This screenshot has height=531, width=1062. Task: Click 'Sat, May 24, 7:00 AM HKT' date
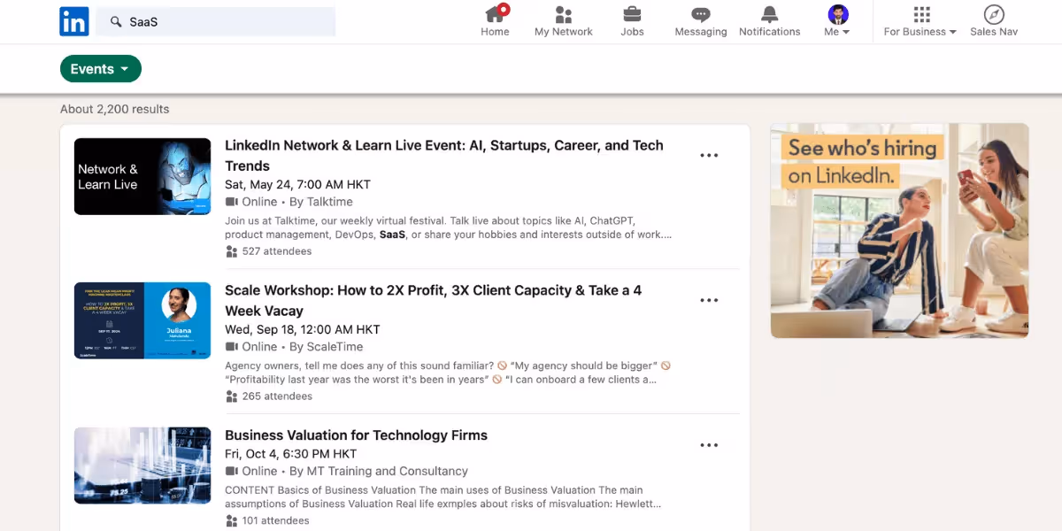(297, 185)
